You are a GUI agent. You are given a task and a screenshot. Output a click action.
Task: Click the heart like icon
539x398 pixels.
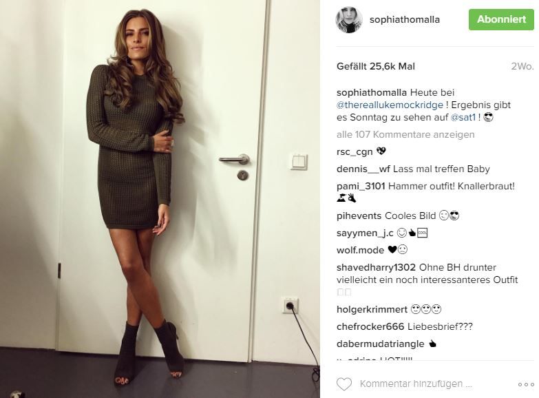coord(344,384)
